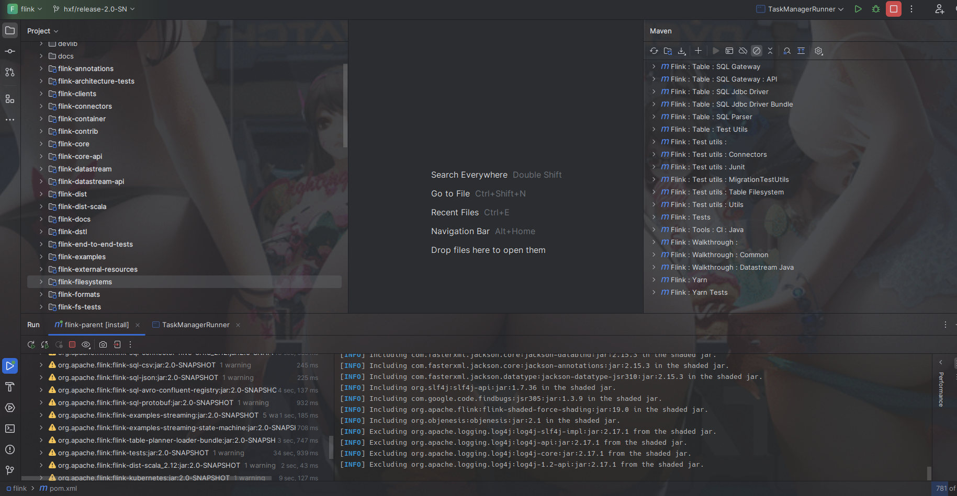Rerun the flink-parent install build
The height and width of the screenshot is (496, 957).
click(x=31, y=344)
